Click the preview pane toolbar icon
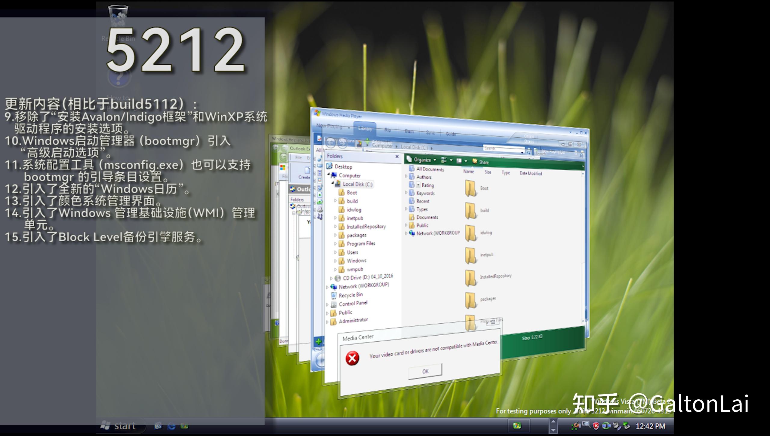This screenshot has width=770, height=436. click(459, 161)
